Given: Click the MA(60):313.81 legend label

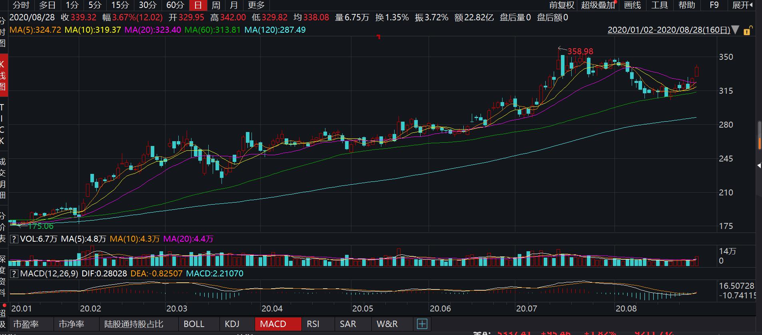Looking at the screenshot, I should [x=213, y=30].
